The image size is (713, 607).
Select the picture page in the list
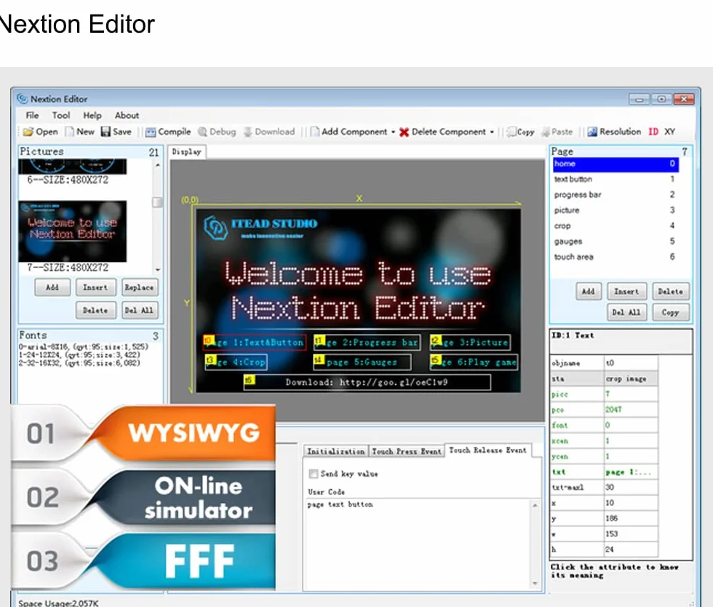(x=616, y=210)
